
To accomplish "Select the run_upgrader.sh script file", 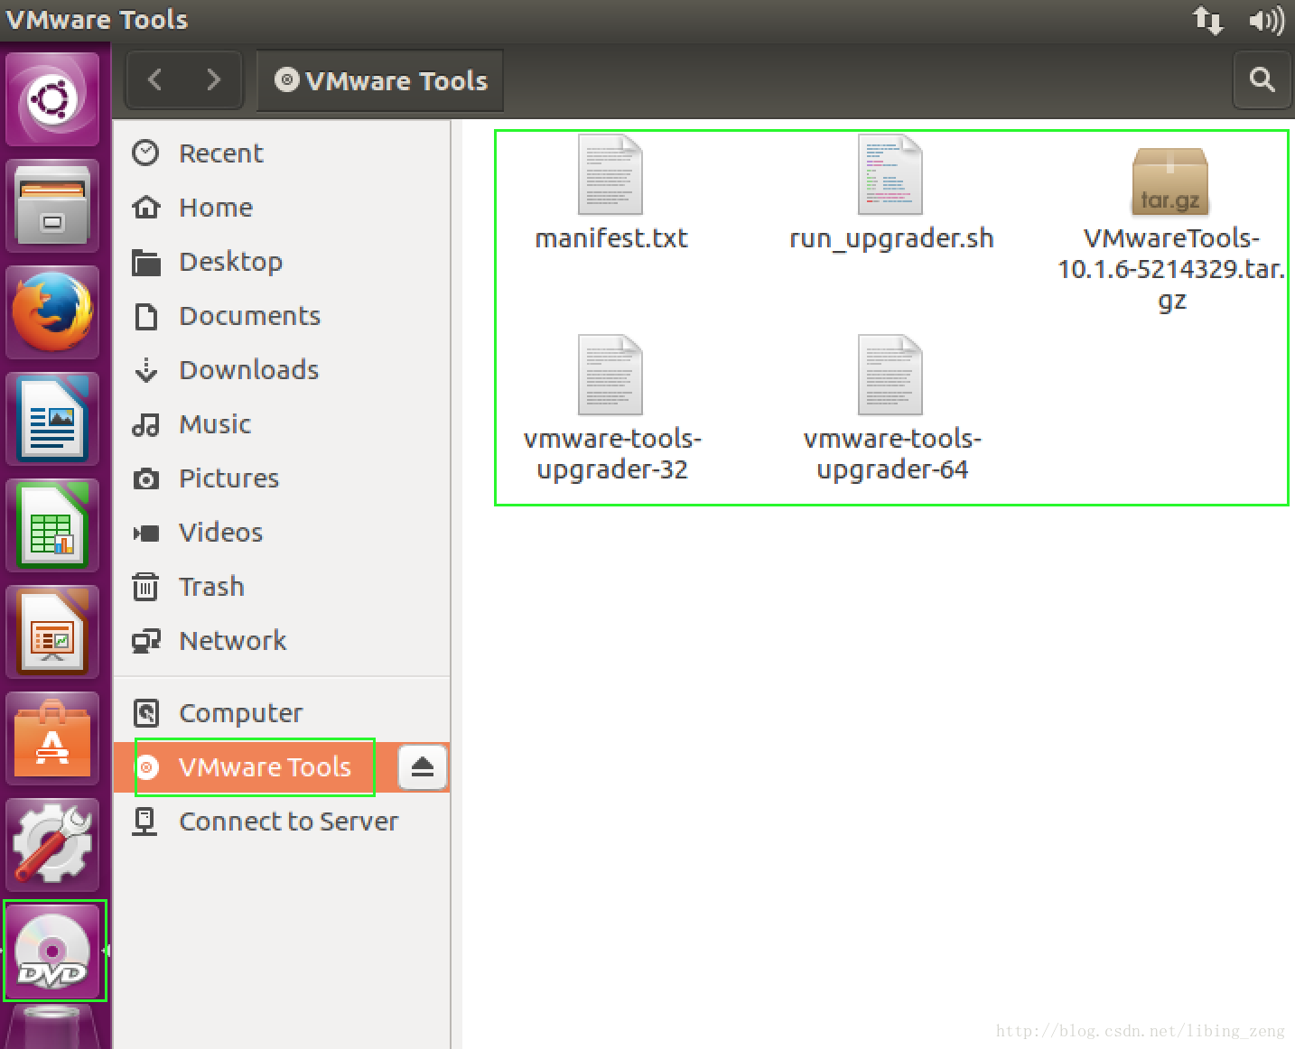I will (891, 193).
